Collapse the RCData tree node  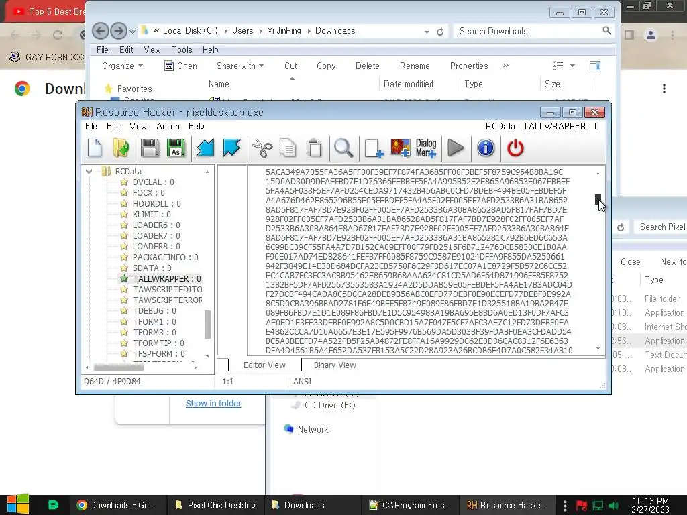[89, 171]
